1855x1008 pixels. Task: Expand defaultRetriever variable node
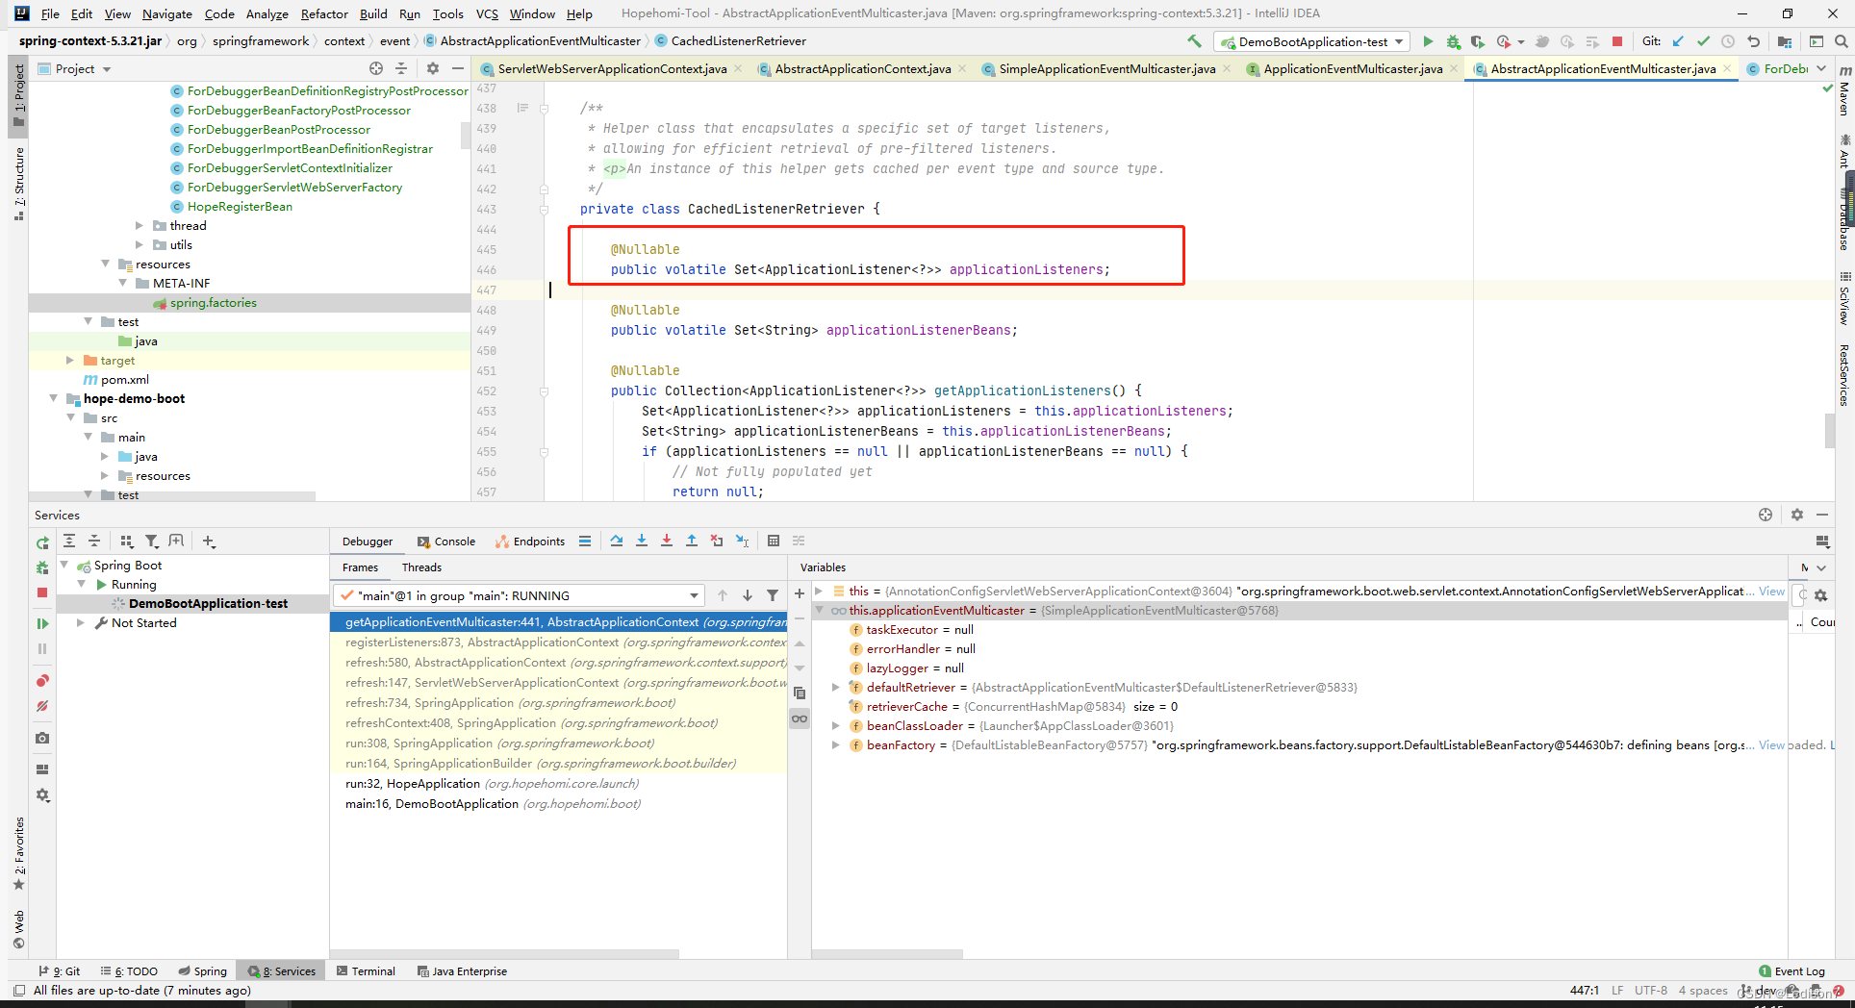tap(835, 687)
